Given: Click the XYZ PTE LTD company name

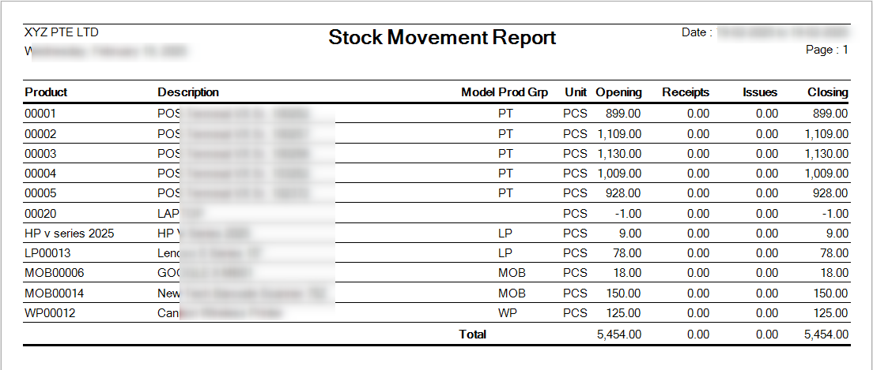Looking at the screenshot, I should point(62,32).
